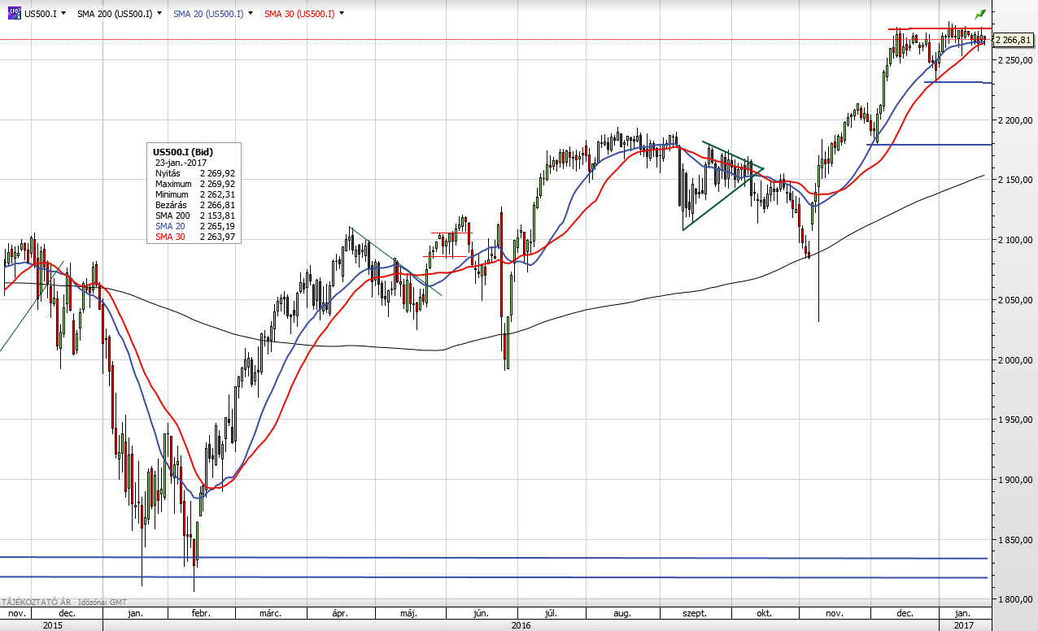Image resolution: width=1038 pixels, height=631 pixels.
Task: Click the 2015 year label
Action: (x=51, y=624)
